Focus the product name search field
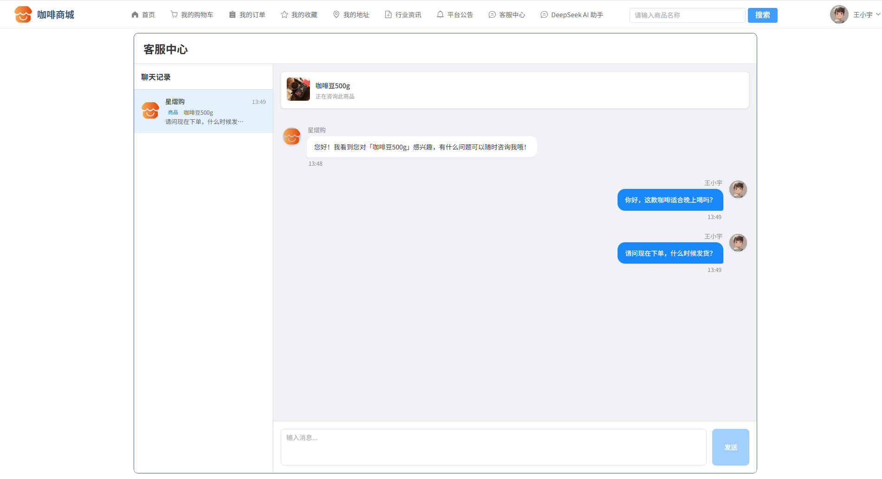The width and height of the screenshot is (882, 479). point(687,15)
